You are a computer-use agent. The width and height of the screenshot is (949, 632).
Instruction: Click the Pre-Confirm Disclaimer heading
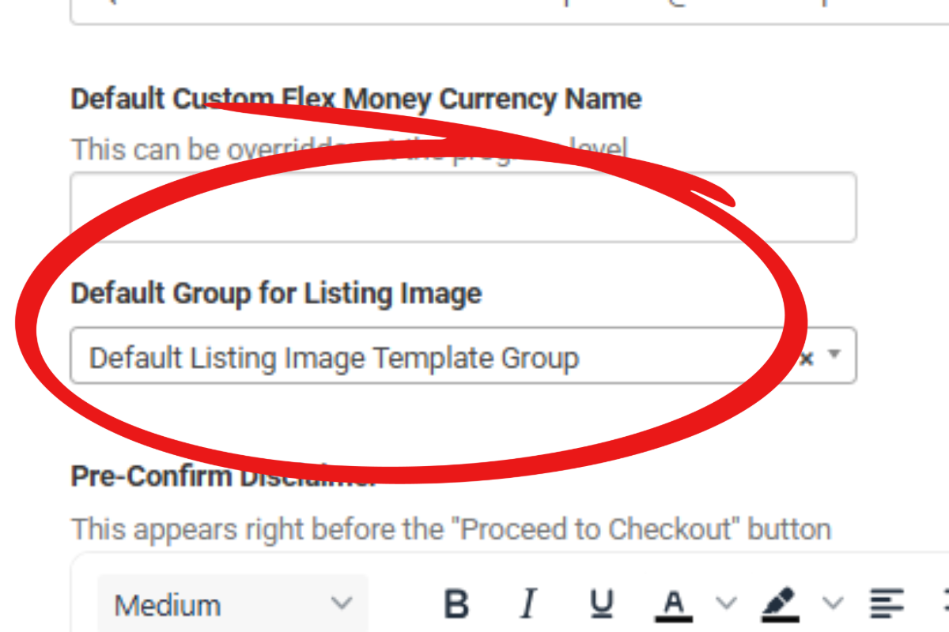tap(224, 476)
